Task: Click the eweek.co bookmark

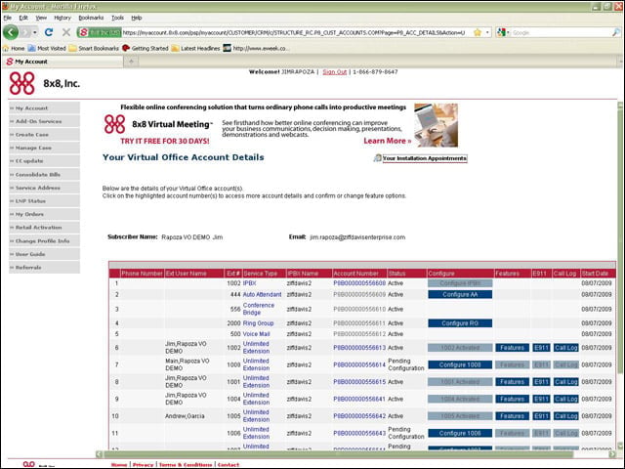Action: tap(256, 48)
